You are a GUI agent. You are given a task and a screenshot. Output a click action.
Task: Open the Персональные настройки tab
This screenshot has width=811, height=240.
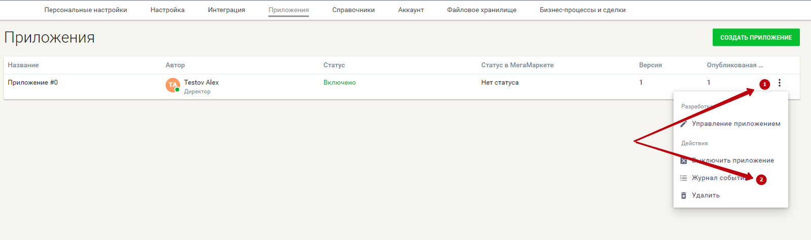[x=86, y=10]
